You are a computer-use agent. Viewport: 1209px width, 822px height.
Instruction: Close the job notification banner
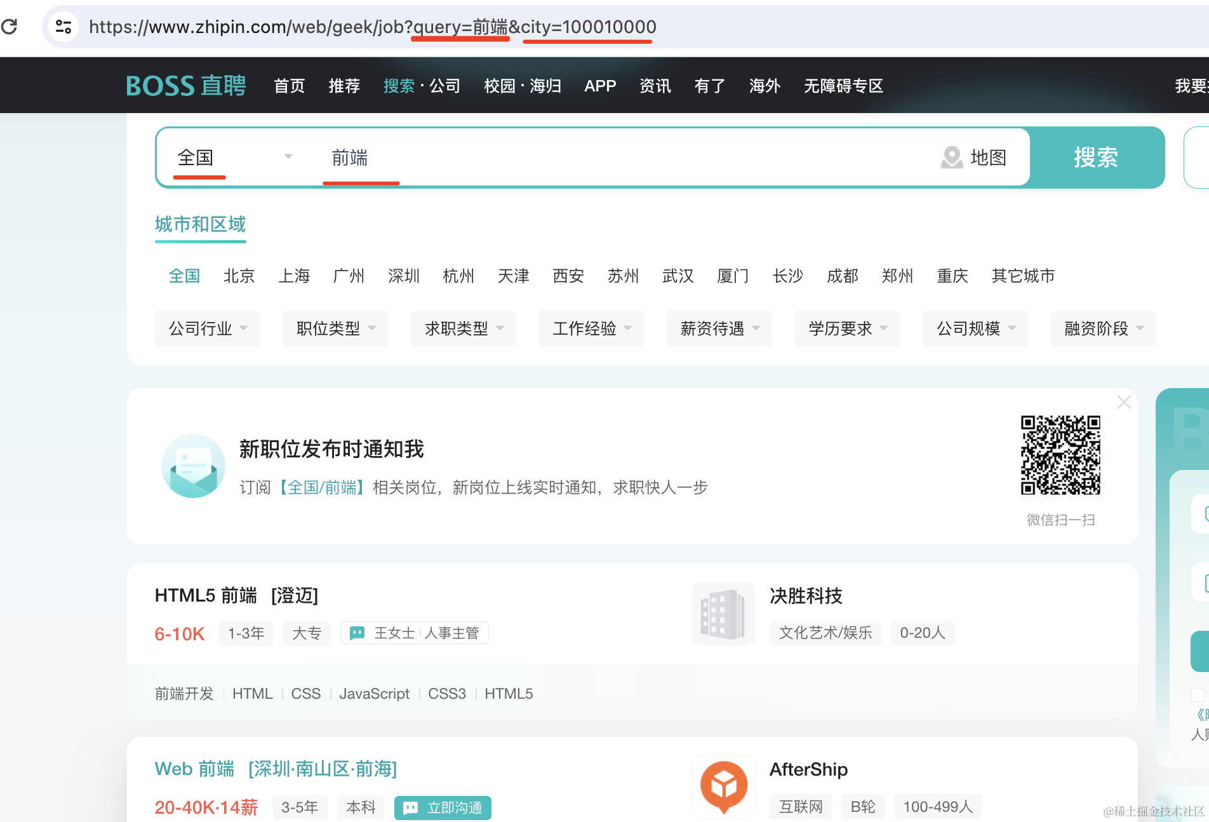pyautogui.click(x=1124, y=402)
